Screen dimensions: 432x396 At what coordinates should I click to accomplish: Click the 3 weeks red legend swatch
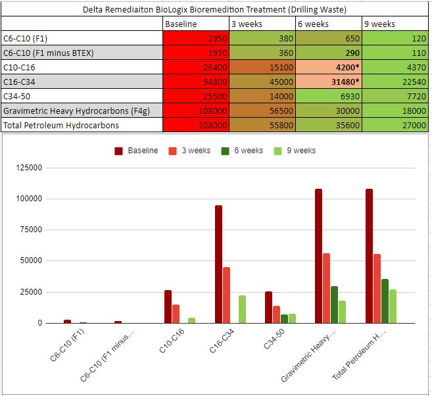(172, 151)
